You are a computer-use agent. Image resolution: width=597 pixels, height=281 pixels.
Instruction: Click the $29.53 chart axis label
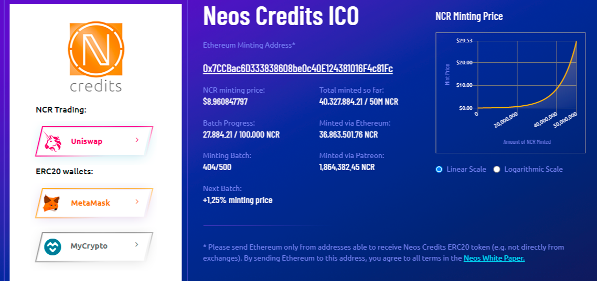465,40
